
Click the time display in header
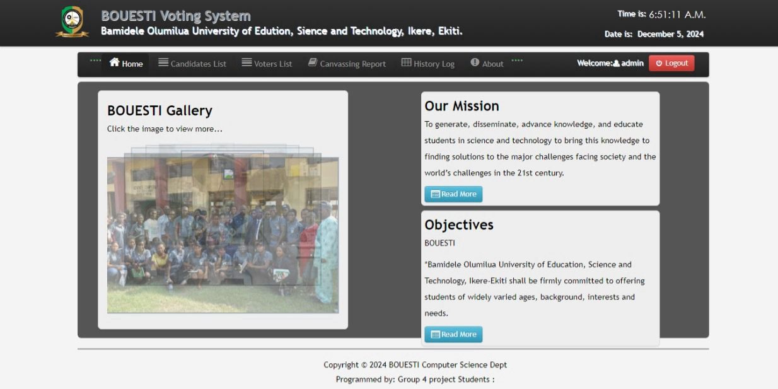tap(676, 15)
